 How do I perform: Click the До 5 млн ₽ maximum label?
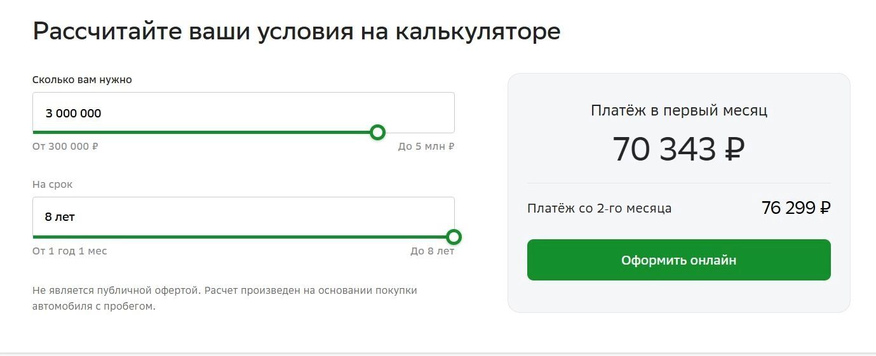426,147
